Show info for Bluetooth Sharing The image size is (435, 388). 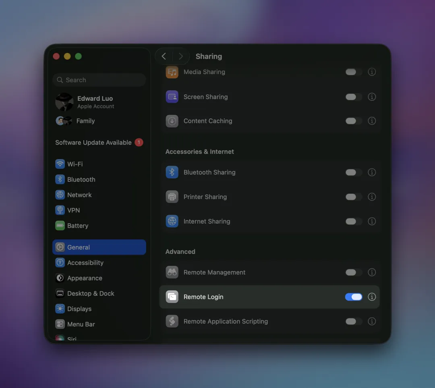[372, 172]
